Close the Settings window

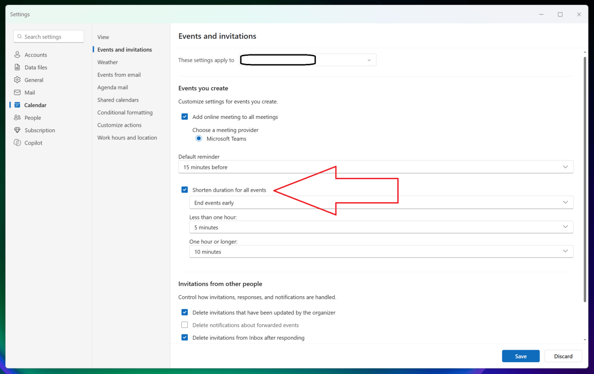coord(579,14)
